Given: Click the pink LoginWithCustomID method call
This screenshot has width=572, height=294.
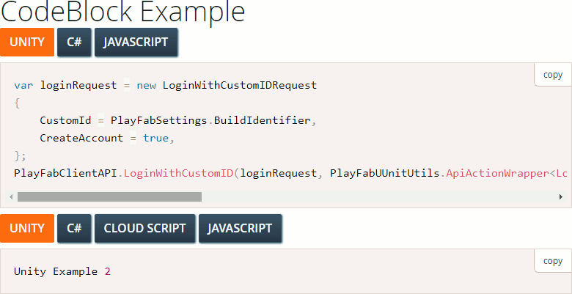Looking at the screenshot, I should coord(178,173).
